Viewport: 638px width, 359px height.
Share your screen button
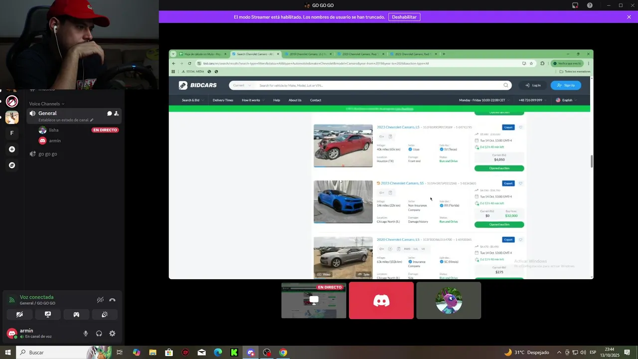click(x=48, y=315)
